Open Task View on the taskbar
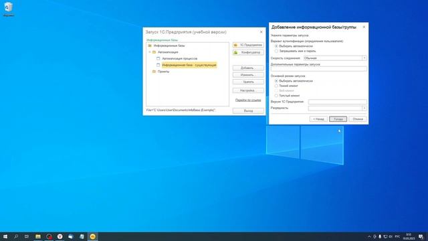 click(x=27, y=236)
